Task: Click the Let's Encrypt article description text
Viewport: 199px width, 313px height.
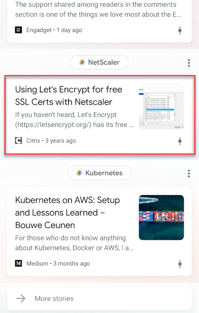Action: tap(75, 120)
